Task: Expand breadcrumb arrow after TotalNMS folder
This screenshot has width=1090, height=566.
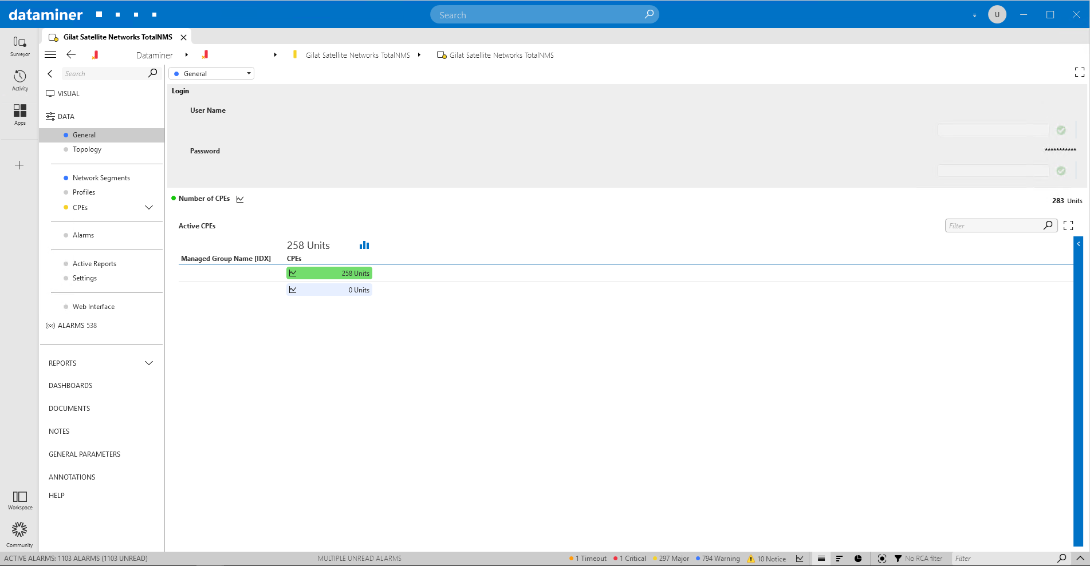Action: (419, 55)
